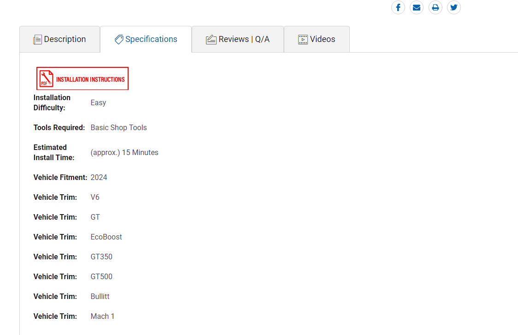Click the PDF wrench icon

[46, 78]
